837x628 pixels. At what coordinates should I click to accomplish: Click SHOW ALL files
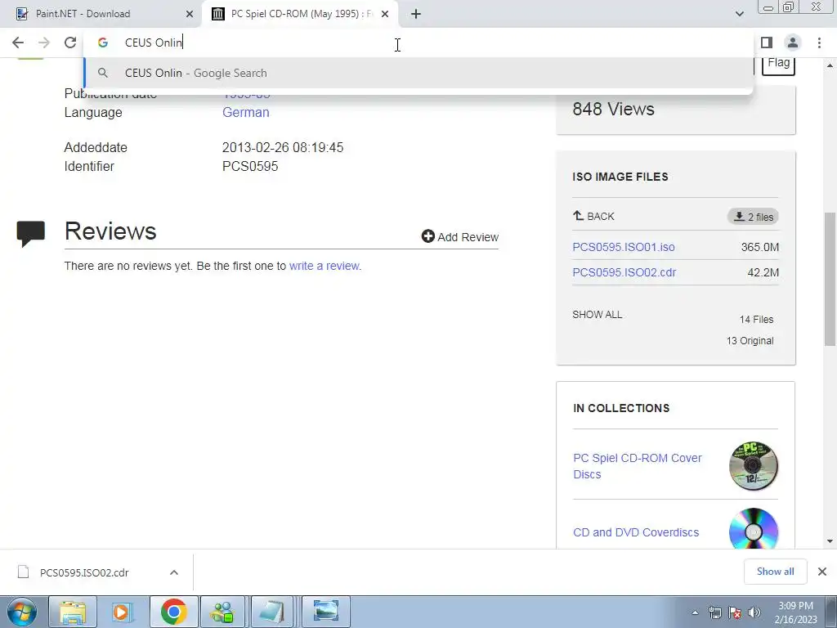pyautogui.click(x=597, y=315)
